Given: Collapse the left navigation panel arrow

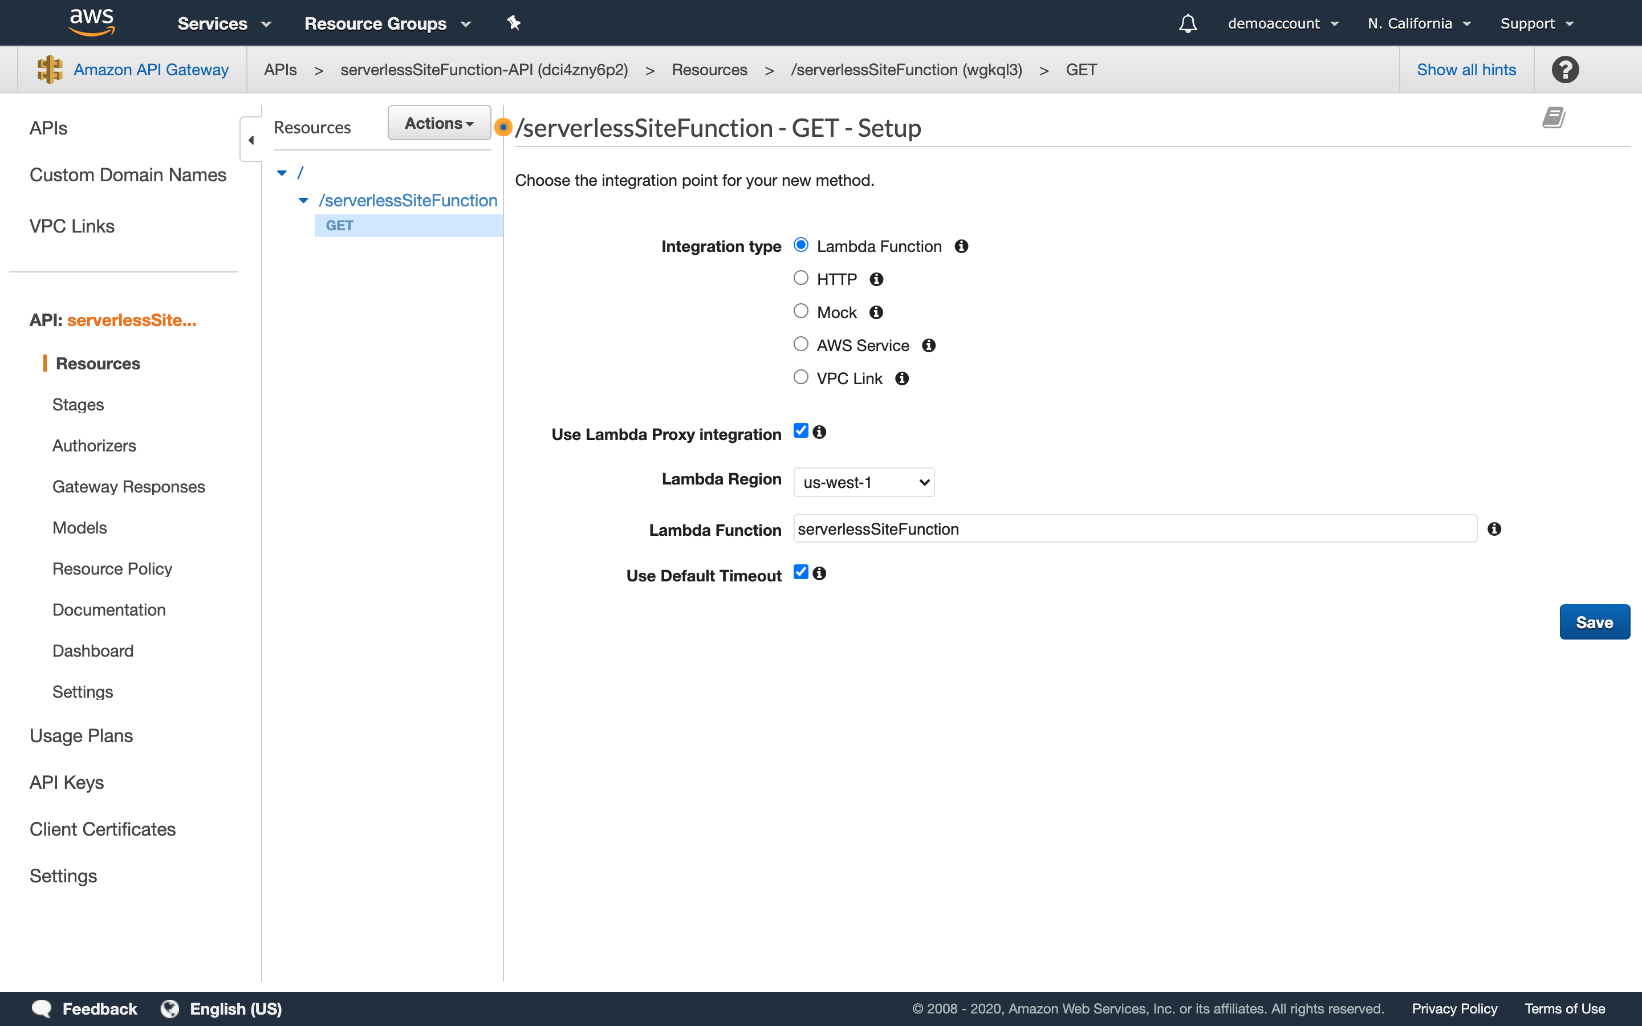Looking at the screenshot, I should 251,140.
